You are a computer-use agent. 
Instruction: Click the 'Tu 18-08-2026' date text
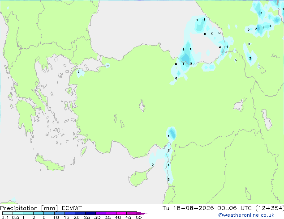(x=188, y=208)
